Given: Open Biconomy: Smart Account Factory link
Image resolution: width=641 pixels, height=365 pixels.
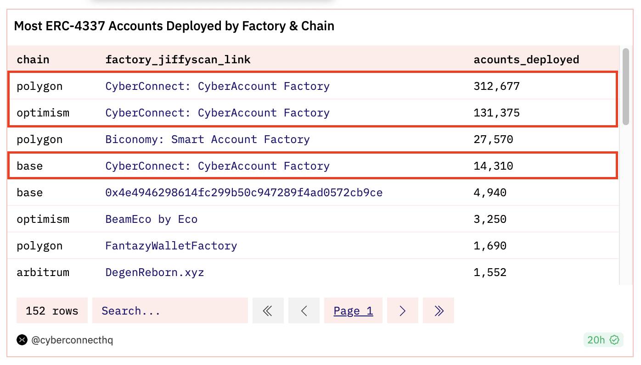Looking at the screenshot, I should [208, 139].
